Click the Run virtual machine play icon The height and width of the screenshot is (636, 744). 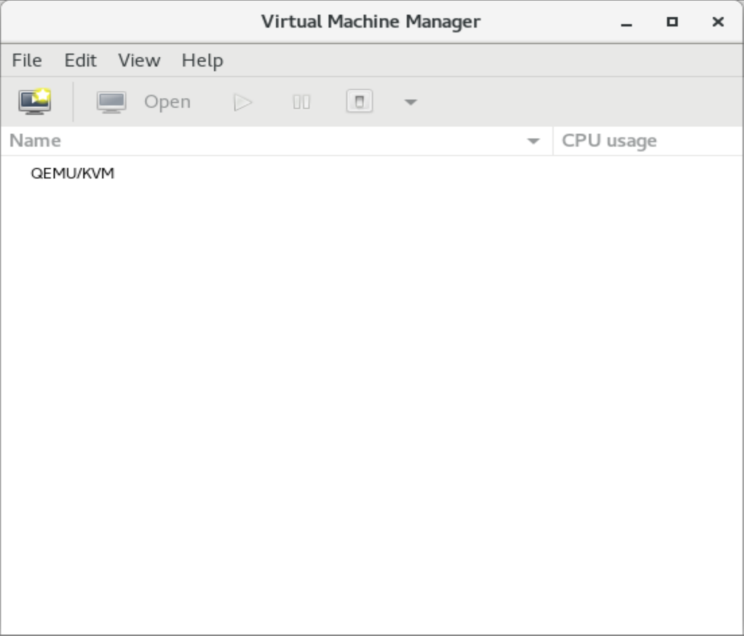pos(243,102)
